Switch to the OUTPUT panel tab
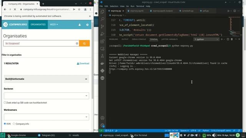The height and width of the screenshot is (138, 246). point(125,39)
